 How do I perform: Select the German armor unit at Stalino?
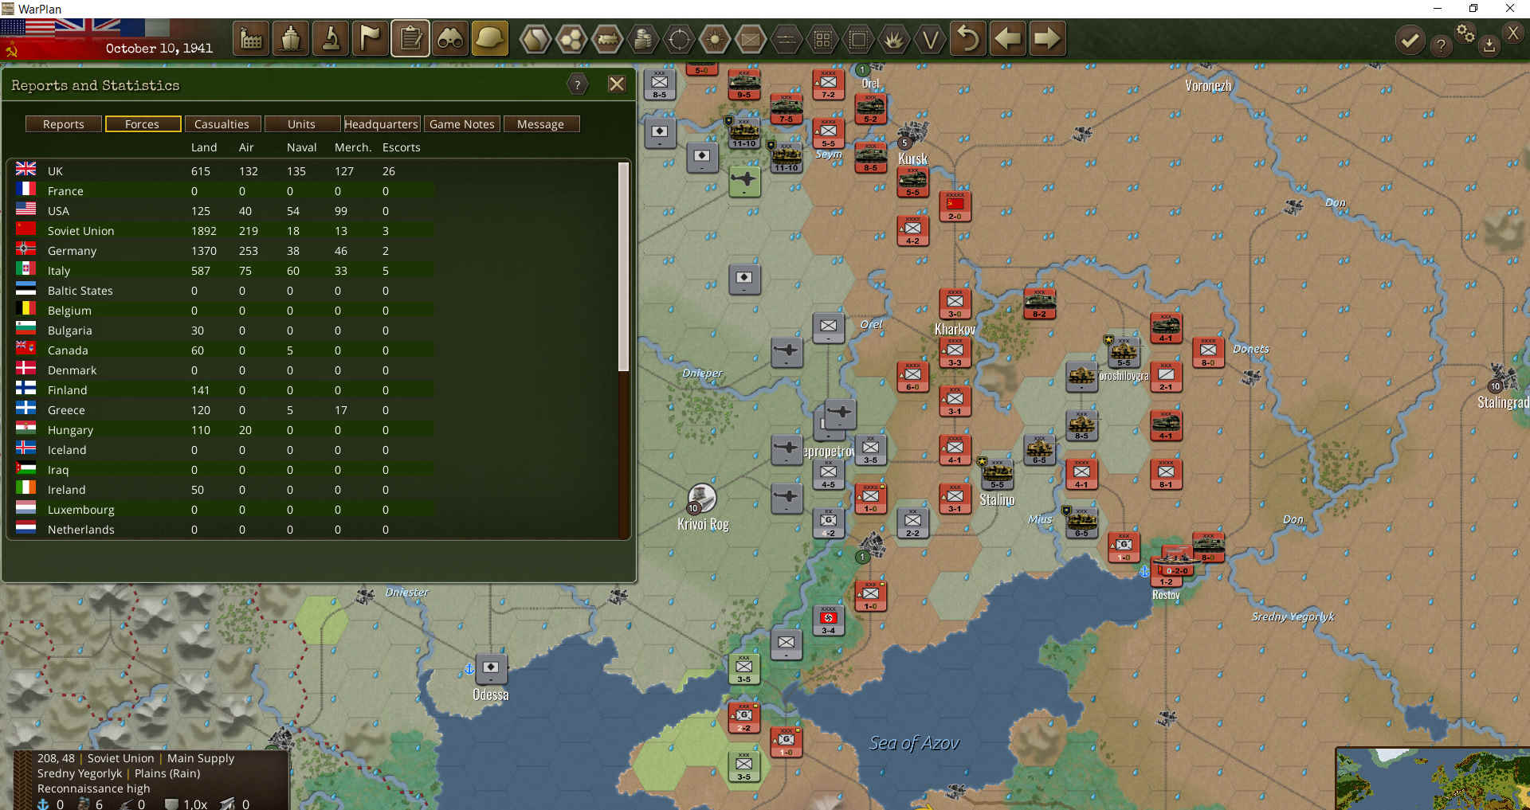(x=997, y=473)
